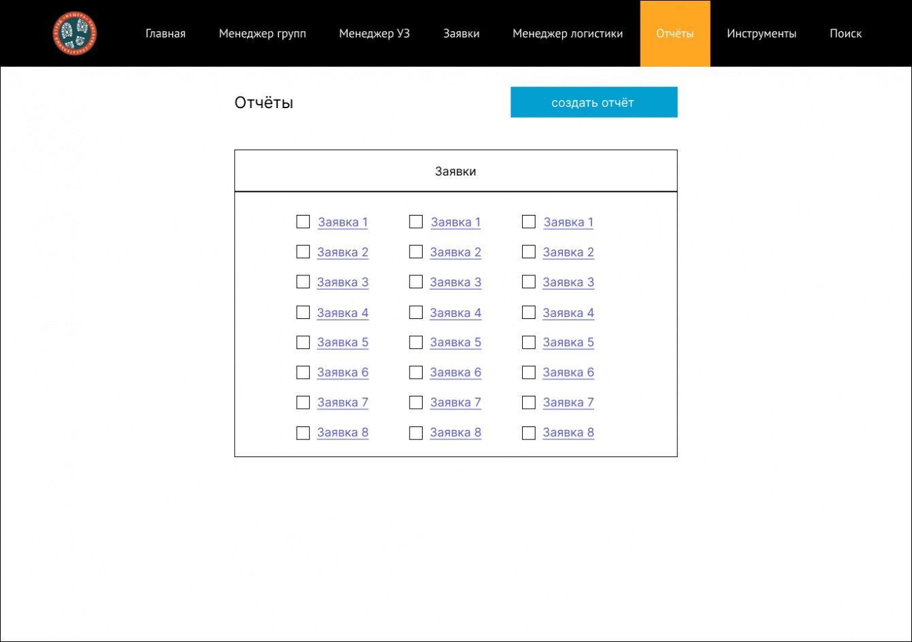Open the Инструменты nav item
The height and width of the screenshot is (642, 912).
pos(762,33)
